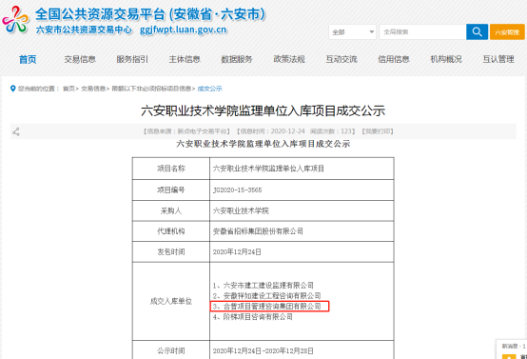Click the 2020年12月24日-2020年12月28日 period cell
Viewport: 527px width, 359px height.
tap(302, 351)
